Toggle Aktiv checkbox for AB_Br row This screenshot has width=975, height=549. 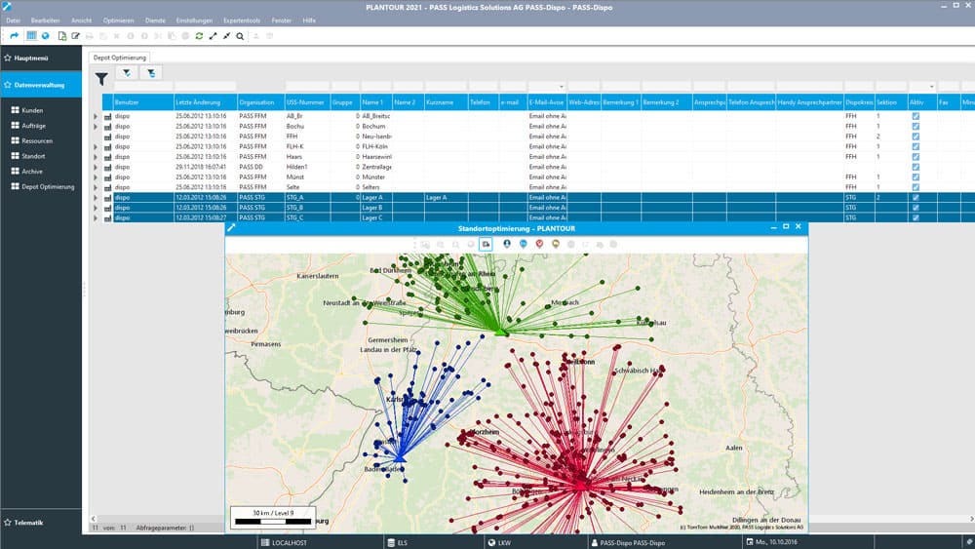tap(916, 116)
